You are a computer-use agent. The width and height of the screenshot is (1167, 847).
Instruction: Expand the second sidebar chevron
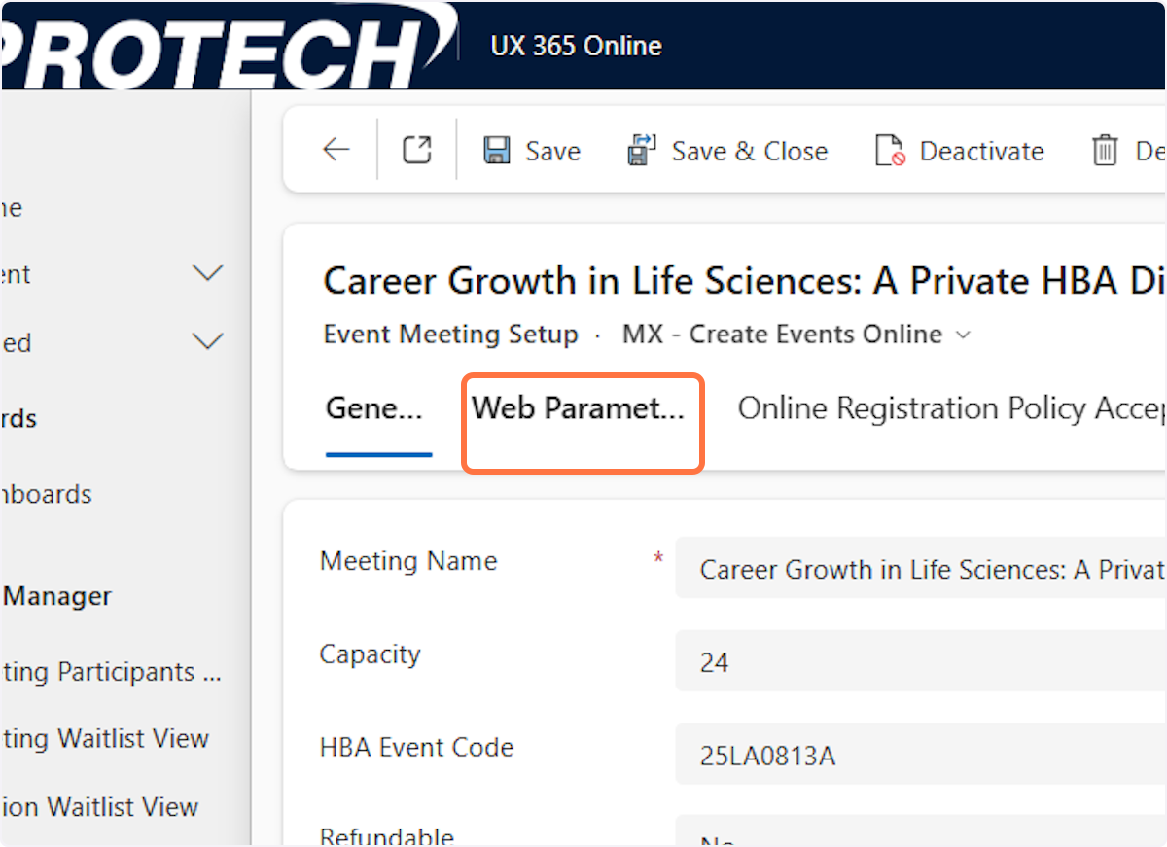point(208,341)
